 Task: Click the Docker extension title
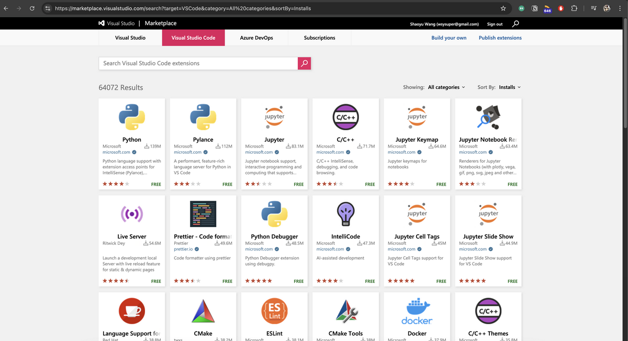pyautogui.click(x=417, y=334)
